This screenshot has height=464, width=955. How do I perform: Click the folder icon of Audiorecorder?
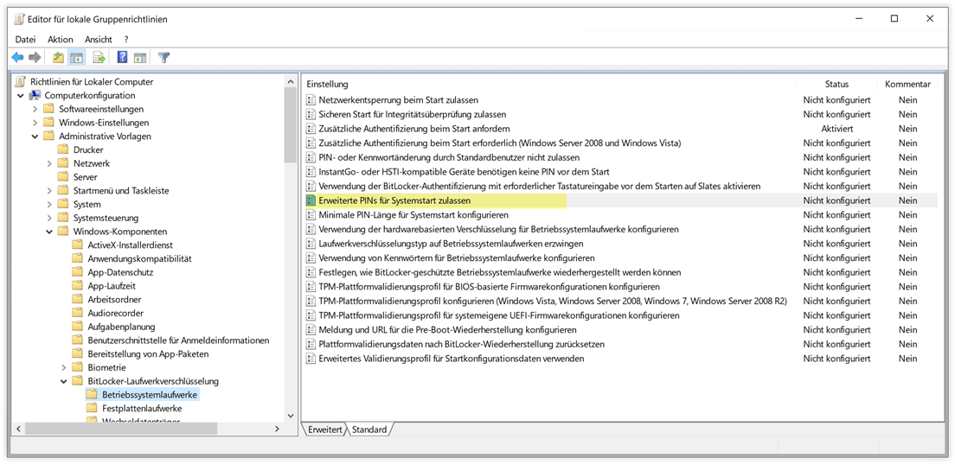(77, 313)
